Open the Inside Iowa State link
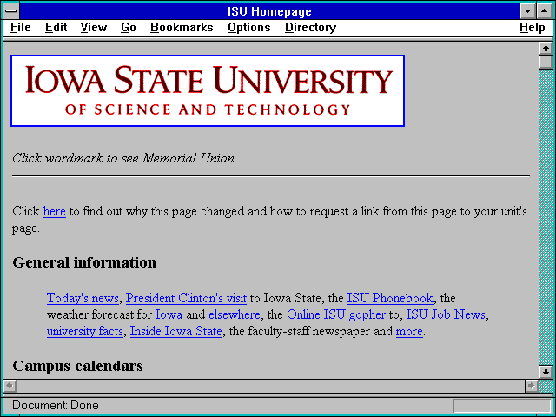 [176, 331]
